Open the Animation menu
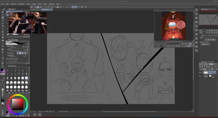The width and height of the screenshot is (218, 118). (21, 4)
